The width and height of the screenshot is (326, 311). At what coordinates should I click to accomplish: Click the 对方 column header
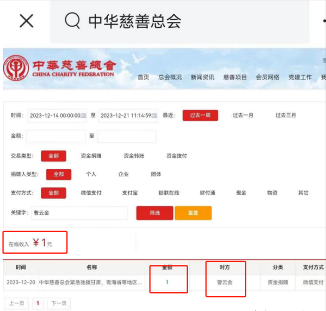click(x=225, y=267)
